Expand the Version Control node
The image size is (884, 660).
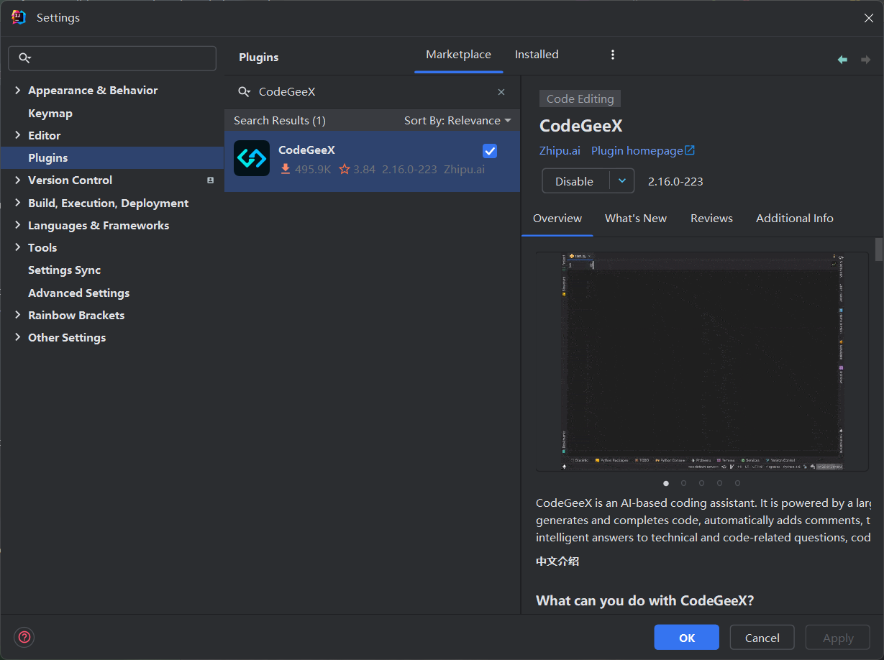coord(17,180)
